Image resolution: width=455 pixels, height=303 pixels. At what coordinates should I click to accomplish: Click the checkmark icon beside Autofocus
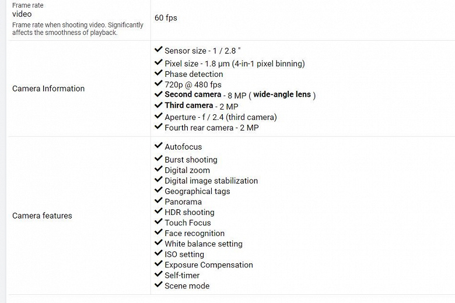coord(158,146)
